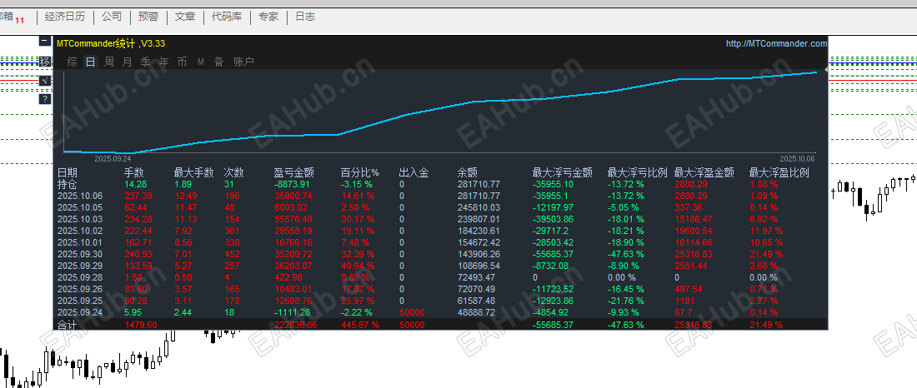Select the 2025.09.29 date row

pyautogui.click(x=79, y=266)
